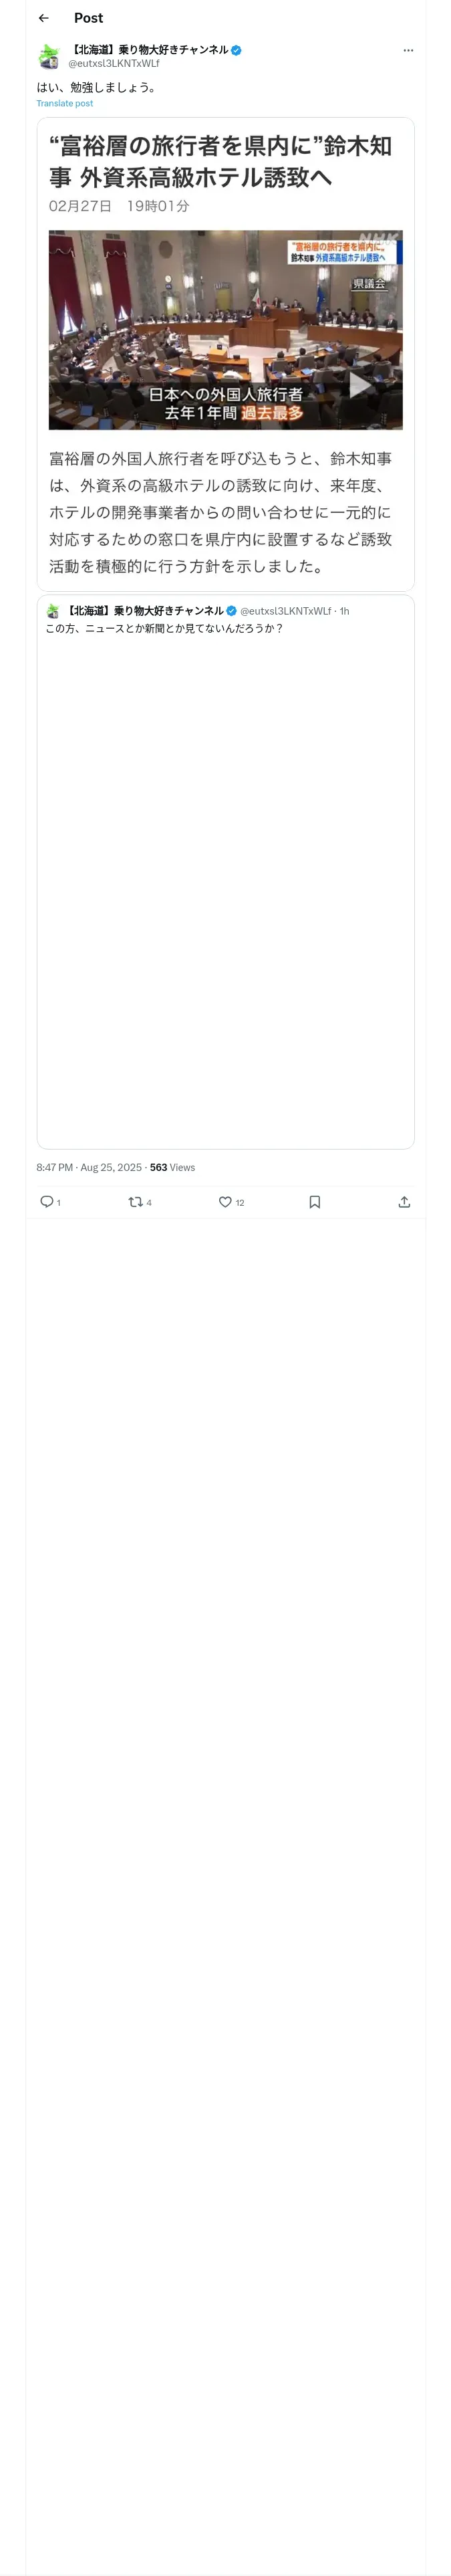Open the quoted post's 1h timestamp
This screenshot has height=2576, width=451.
coord(344,611)
